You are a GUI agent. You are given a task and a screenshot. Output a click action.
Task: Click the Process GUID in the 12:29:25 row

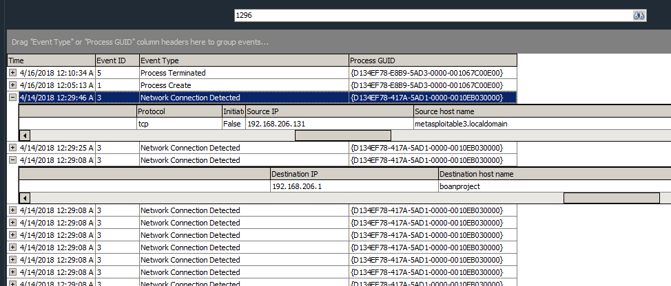tap(433, 148)
